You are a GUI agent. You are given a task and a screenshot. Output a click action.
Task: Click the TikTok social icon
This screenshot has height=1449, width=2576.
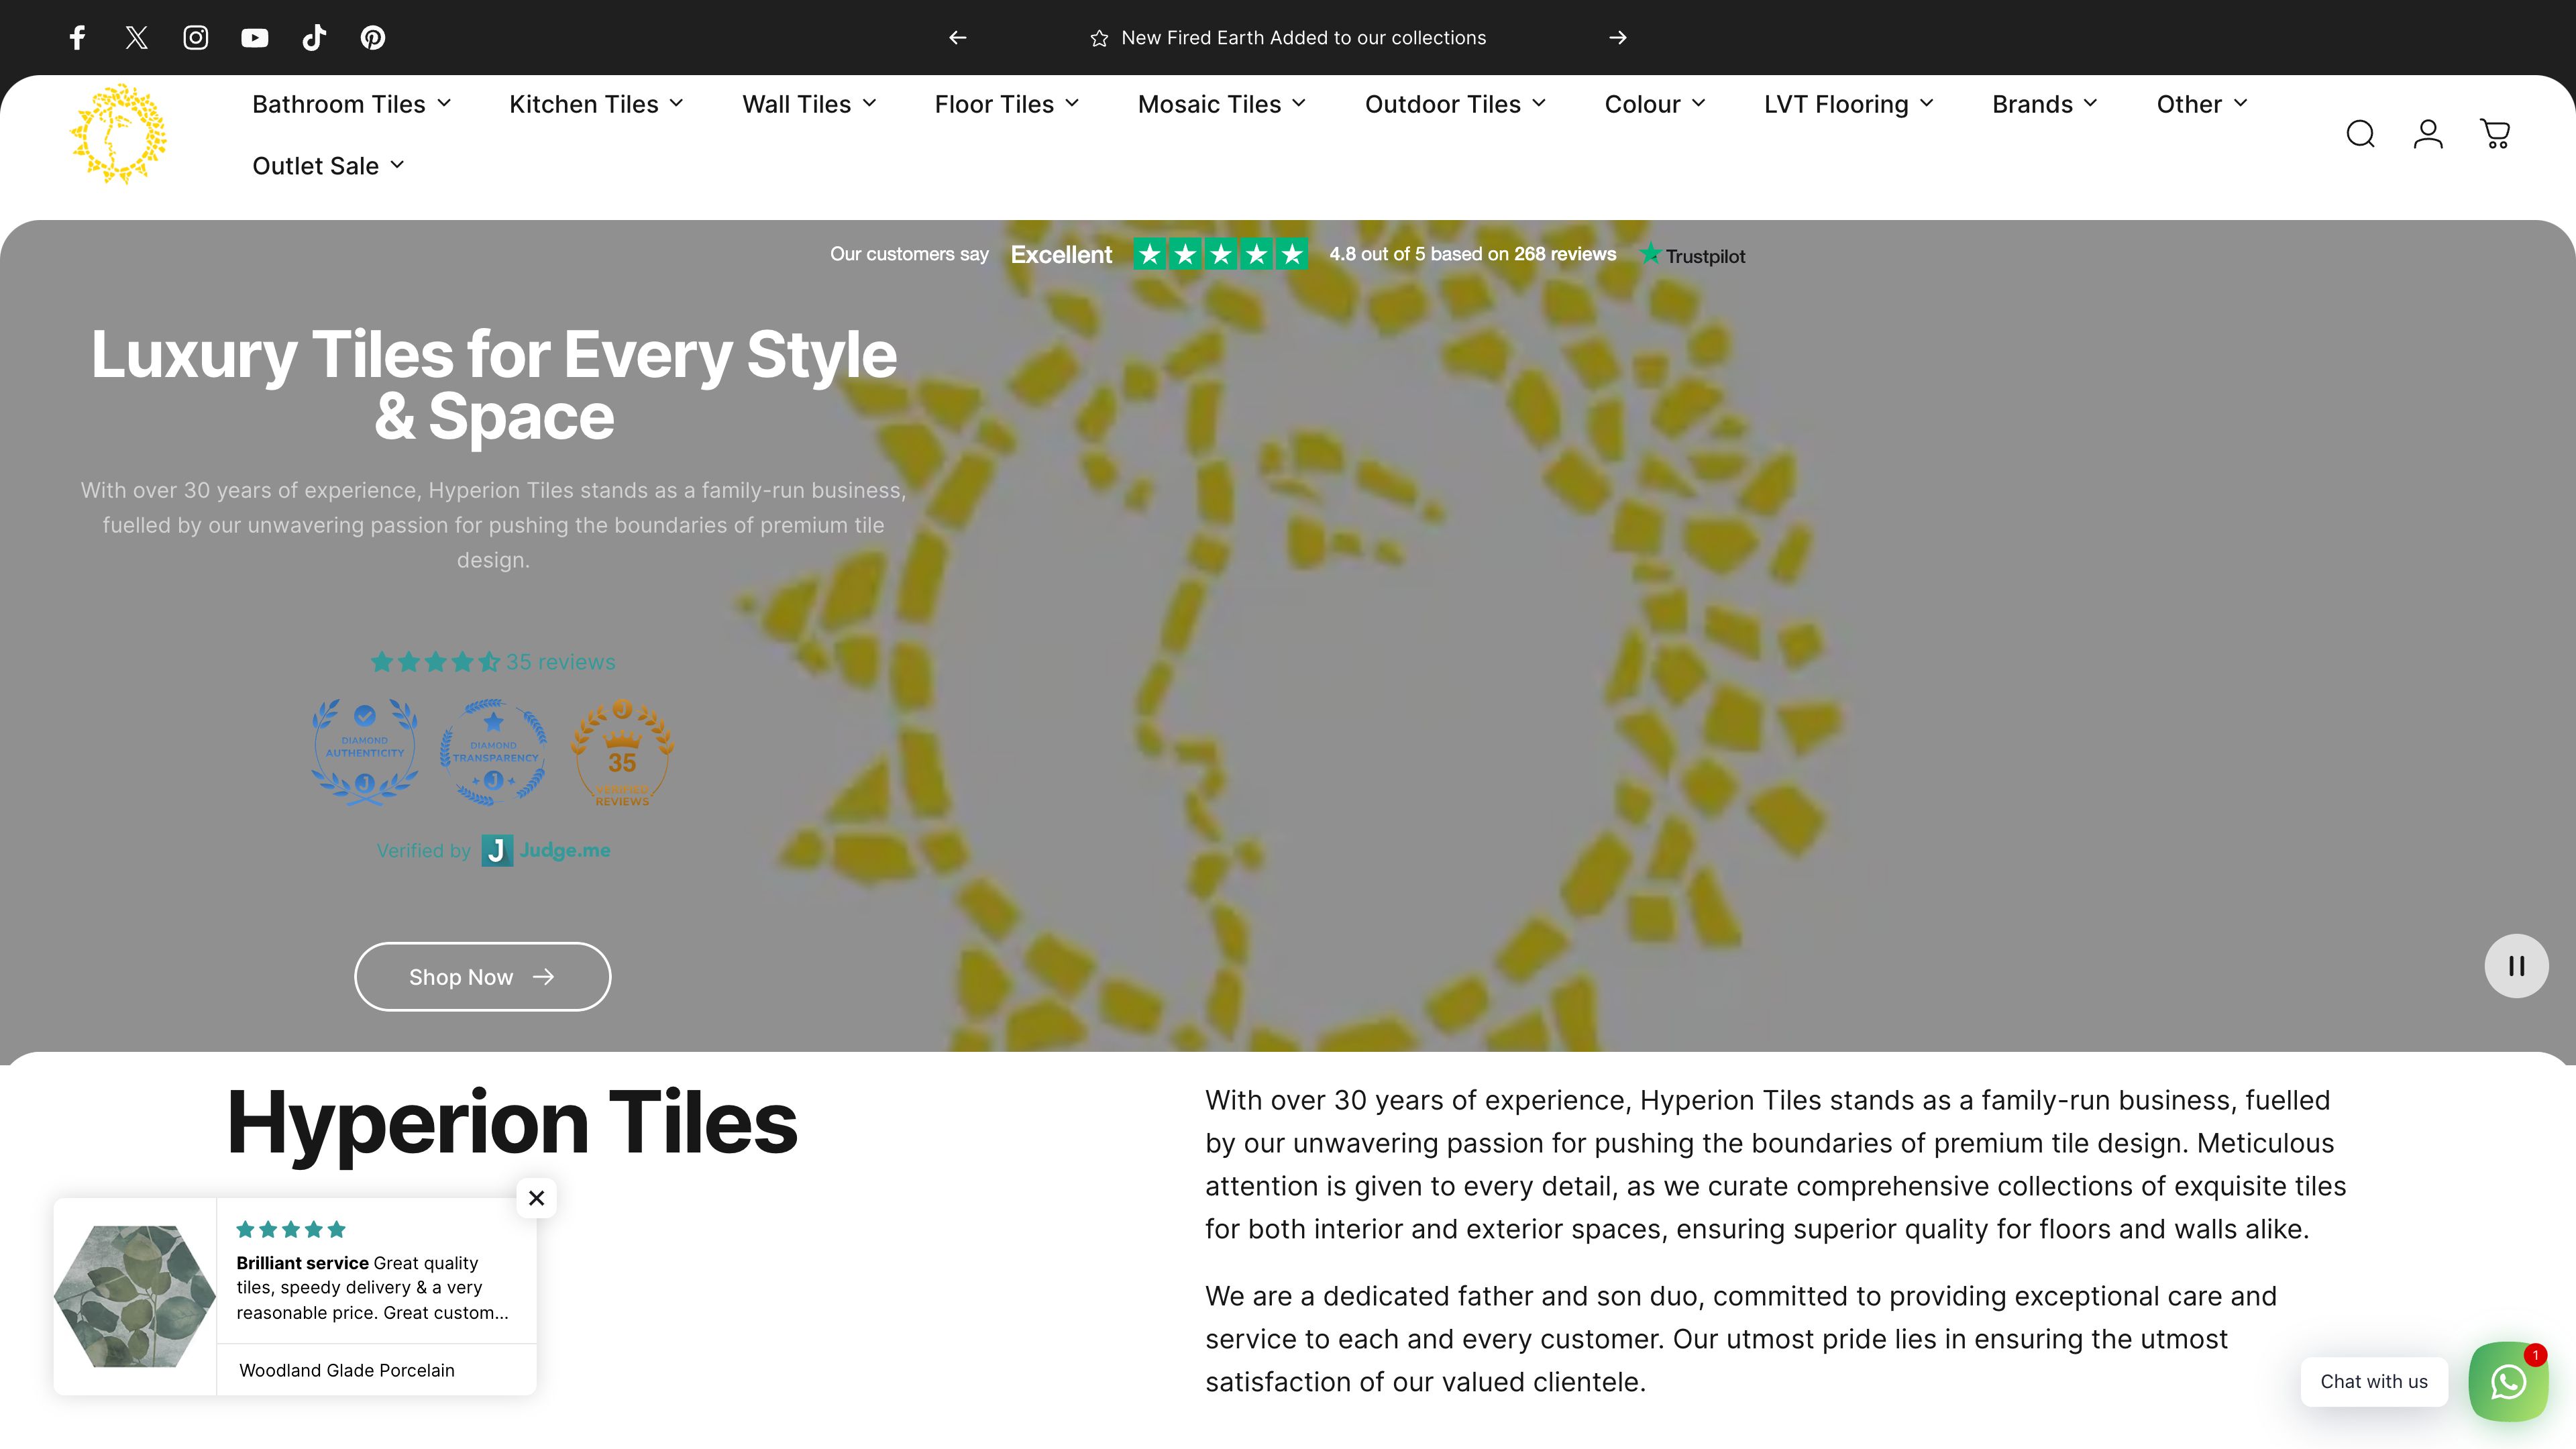[x=313, y=37]
